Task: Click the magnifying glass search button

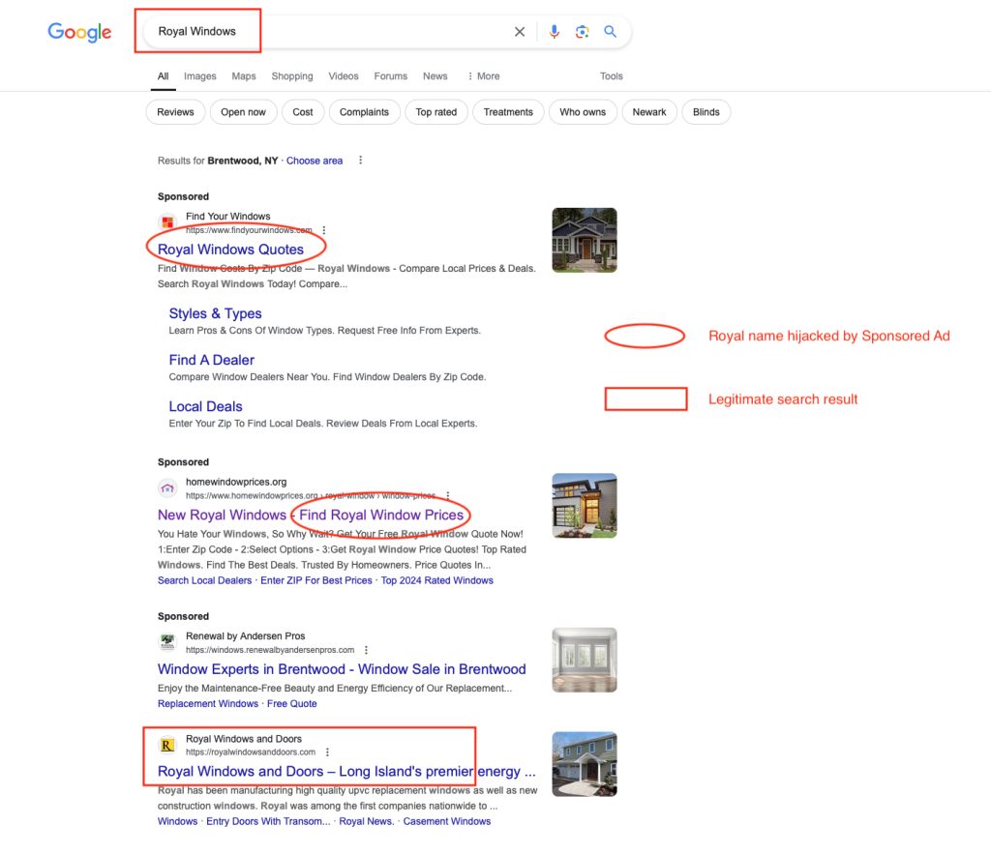Action: point(611,32)
